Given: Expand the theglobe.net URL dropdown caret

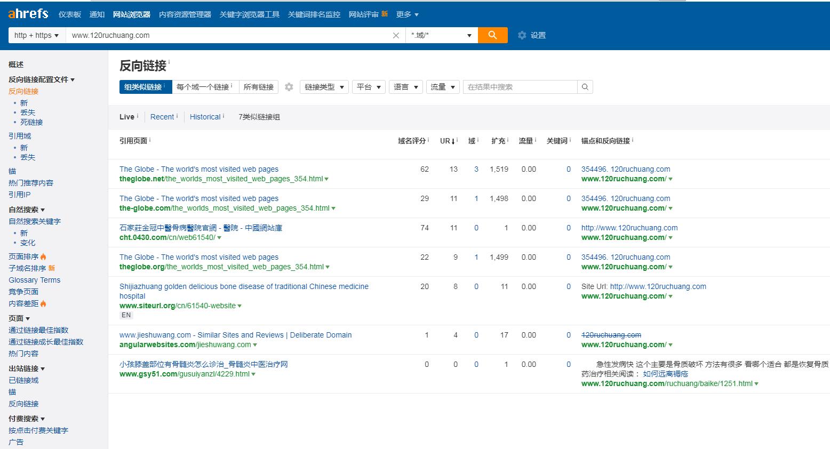Looking at the screenshot, I should click(326, 179).
